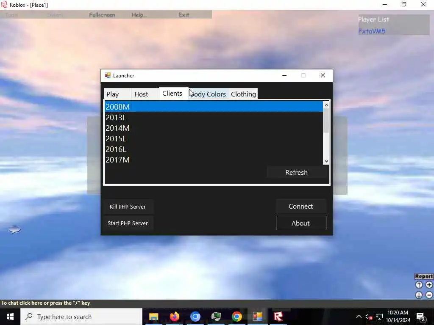
Task: Open the Help... menu in Roblox
Action: [139, 15]
